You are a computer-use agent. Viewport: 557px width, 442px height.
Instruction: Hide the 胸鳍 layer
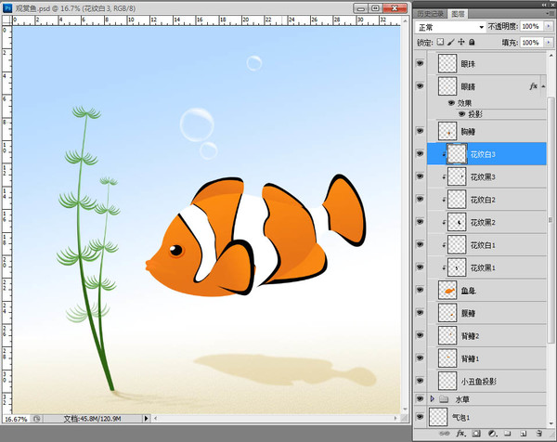pos(420,131)
